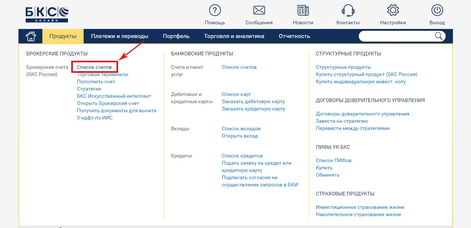The height and width of the screenshot is (228, 471).
Task: Open Торговые терминалы link
Action: click(102, 75)
